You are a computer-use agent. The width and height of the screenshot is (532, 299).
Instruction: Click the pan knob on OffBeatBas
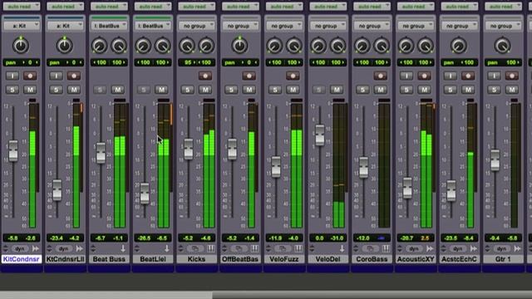[239, 46]
